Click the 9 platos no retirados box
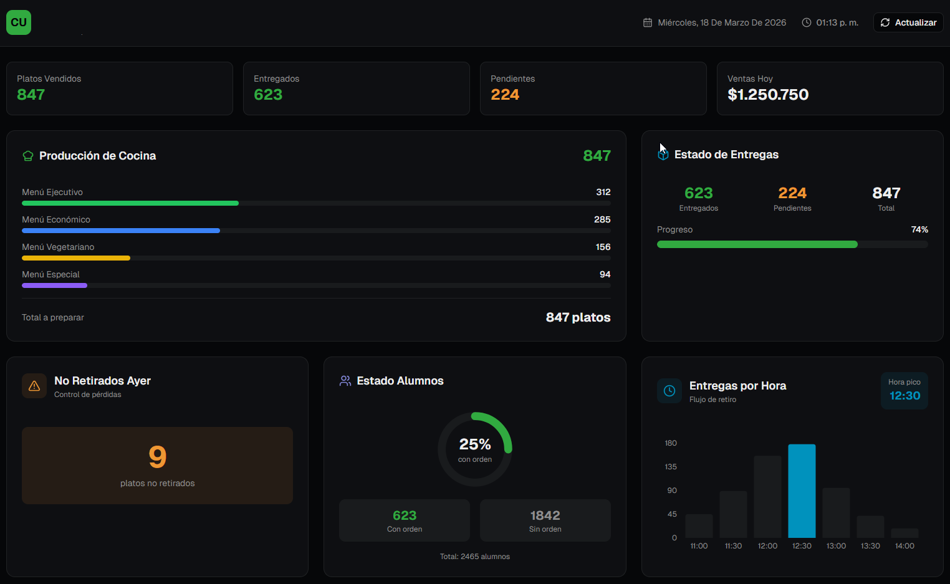The width and height of the screenshot is (950, 584). pyautogui.click(x=157, y=466)
